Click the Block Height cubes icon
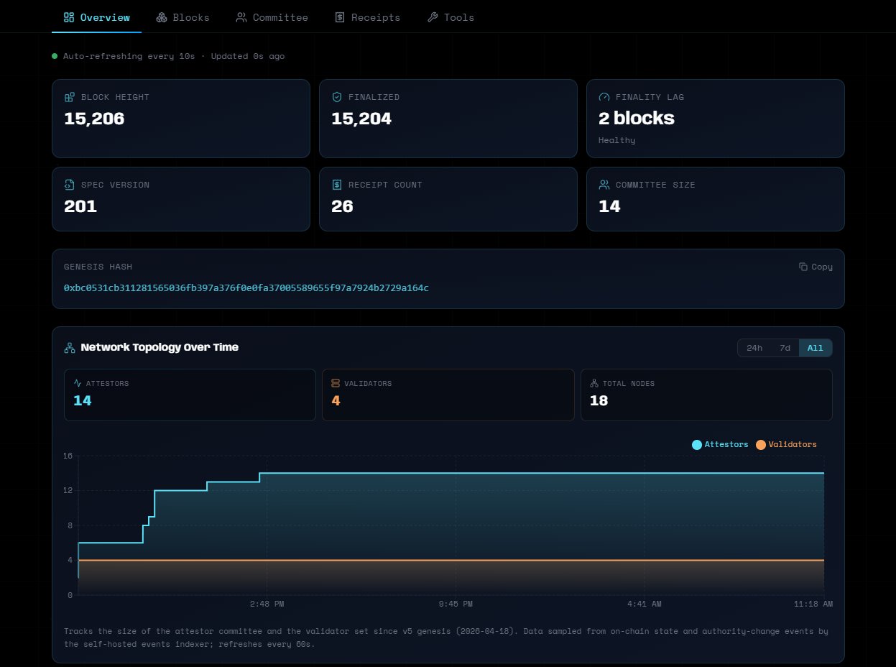Viewport: 896px width, 667px height. click(70, 97)
